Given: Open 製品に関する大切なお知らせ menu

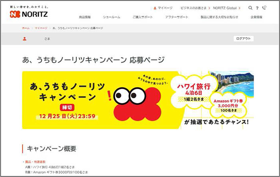Looking at the screenshot, I should coord(220,17).
